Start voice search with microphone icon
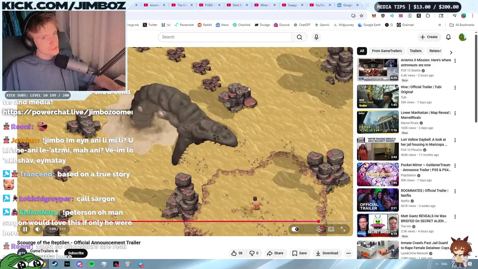This screenshot has height=269, width=478. point(316,37)
